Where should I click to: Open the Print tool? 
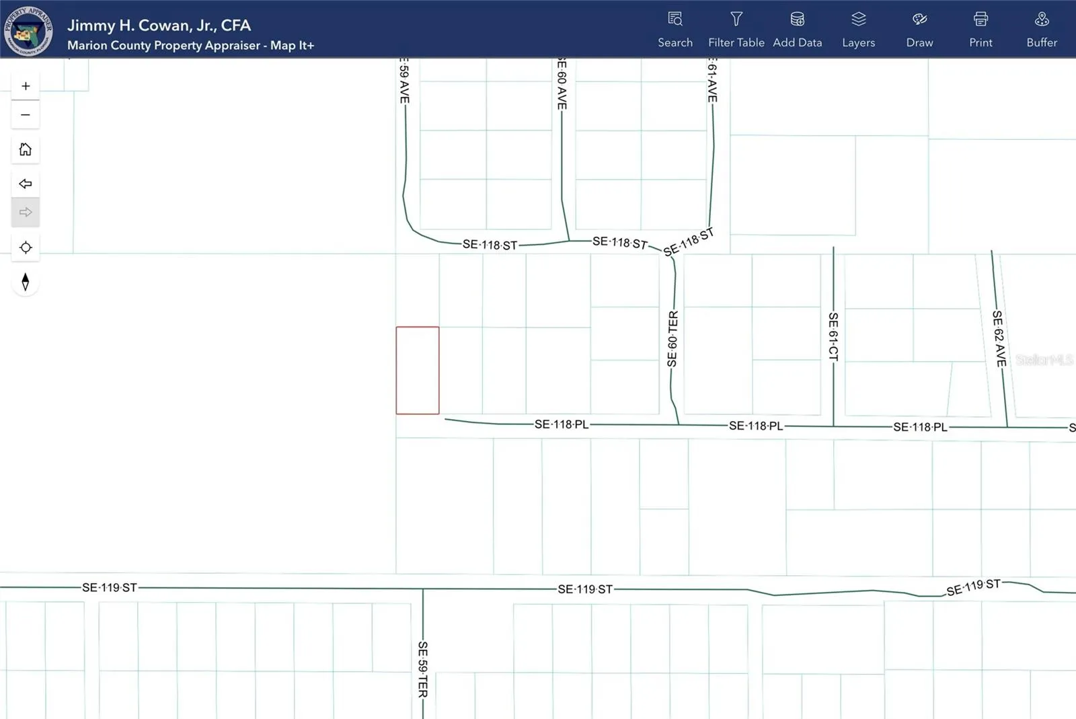tap(981, 30)
